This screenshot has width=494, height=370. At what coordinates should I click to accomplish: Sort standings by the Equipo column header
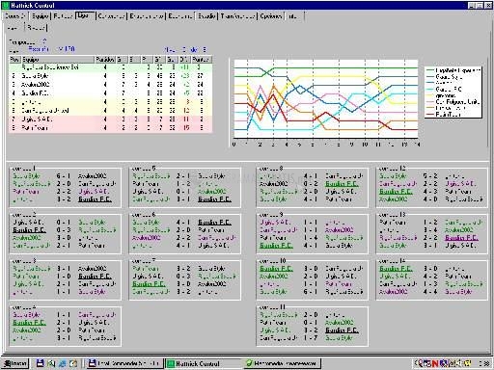pyautogui.click(x=58, y=60)
